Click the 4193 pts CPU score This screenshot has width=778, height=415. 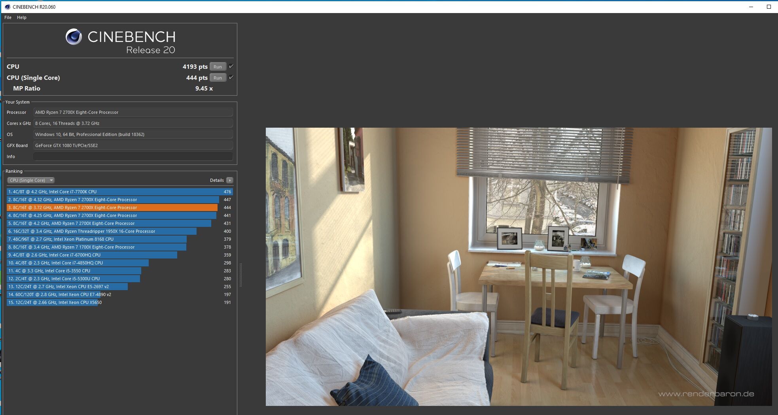click(195, 67)
